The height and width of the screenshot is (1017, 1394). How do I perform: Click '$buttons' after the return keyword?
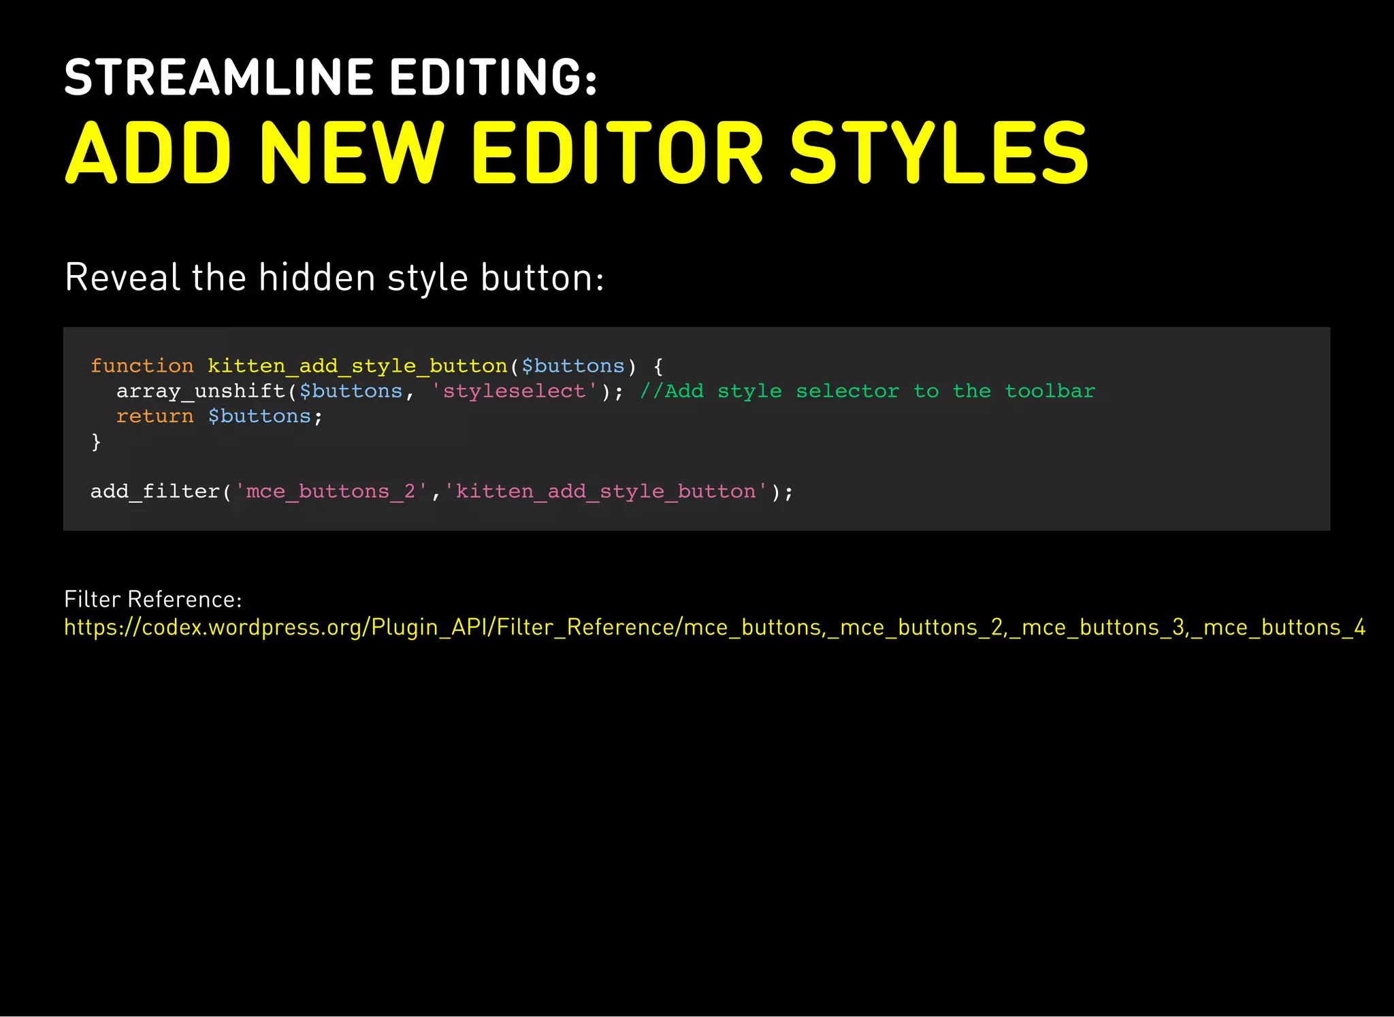click(259, 417)
